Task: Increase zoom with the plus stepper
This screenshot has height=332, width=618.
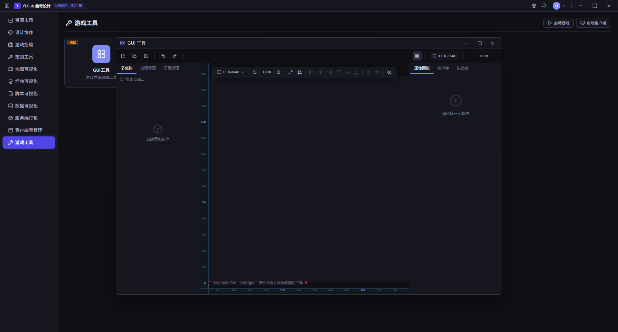Action: coord(495,56)
